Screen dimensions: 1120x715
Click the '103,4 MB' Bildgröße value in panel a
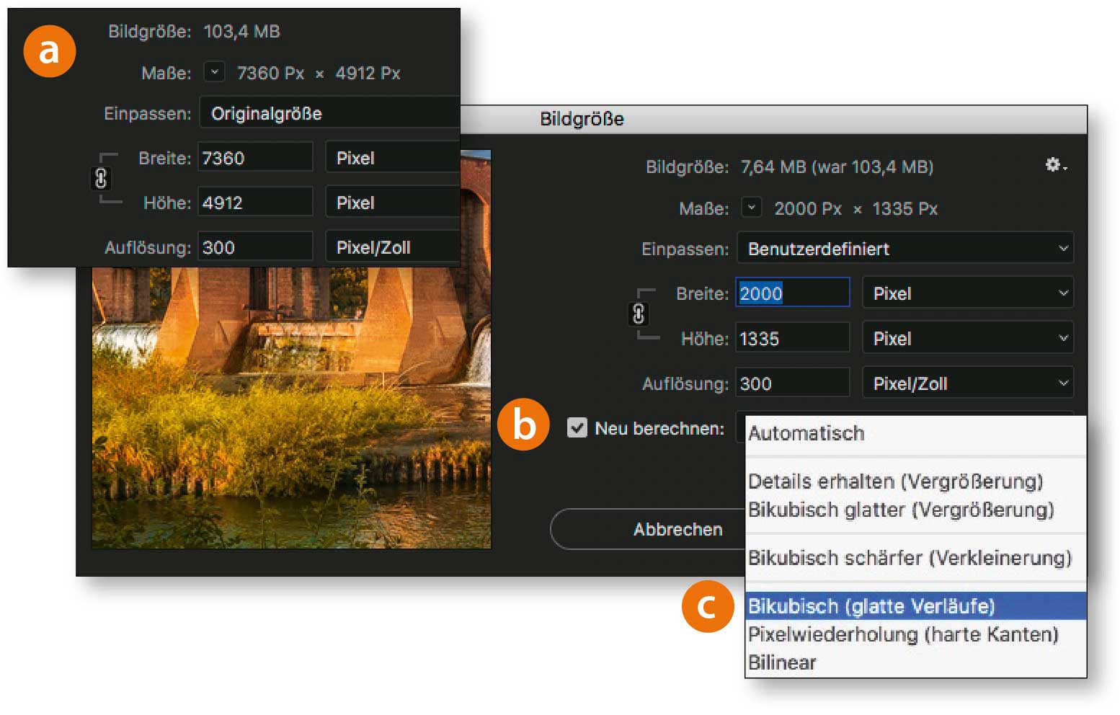pyautogui.click(x=241, y=32)
